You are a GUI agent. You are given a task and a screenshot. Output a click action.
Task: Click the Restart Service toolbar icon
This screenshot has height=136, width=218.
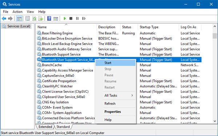click(84, 18)
